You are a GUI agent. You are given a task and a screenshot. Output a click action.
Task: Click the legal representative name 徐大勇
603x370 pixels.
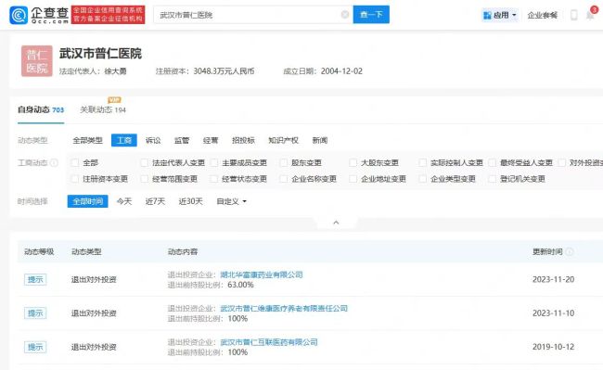(x=115, y=71)
